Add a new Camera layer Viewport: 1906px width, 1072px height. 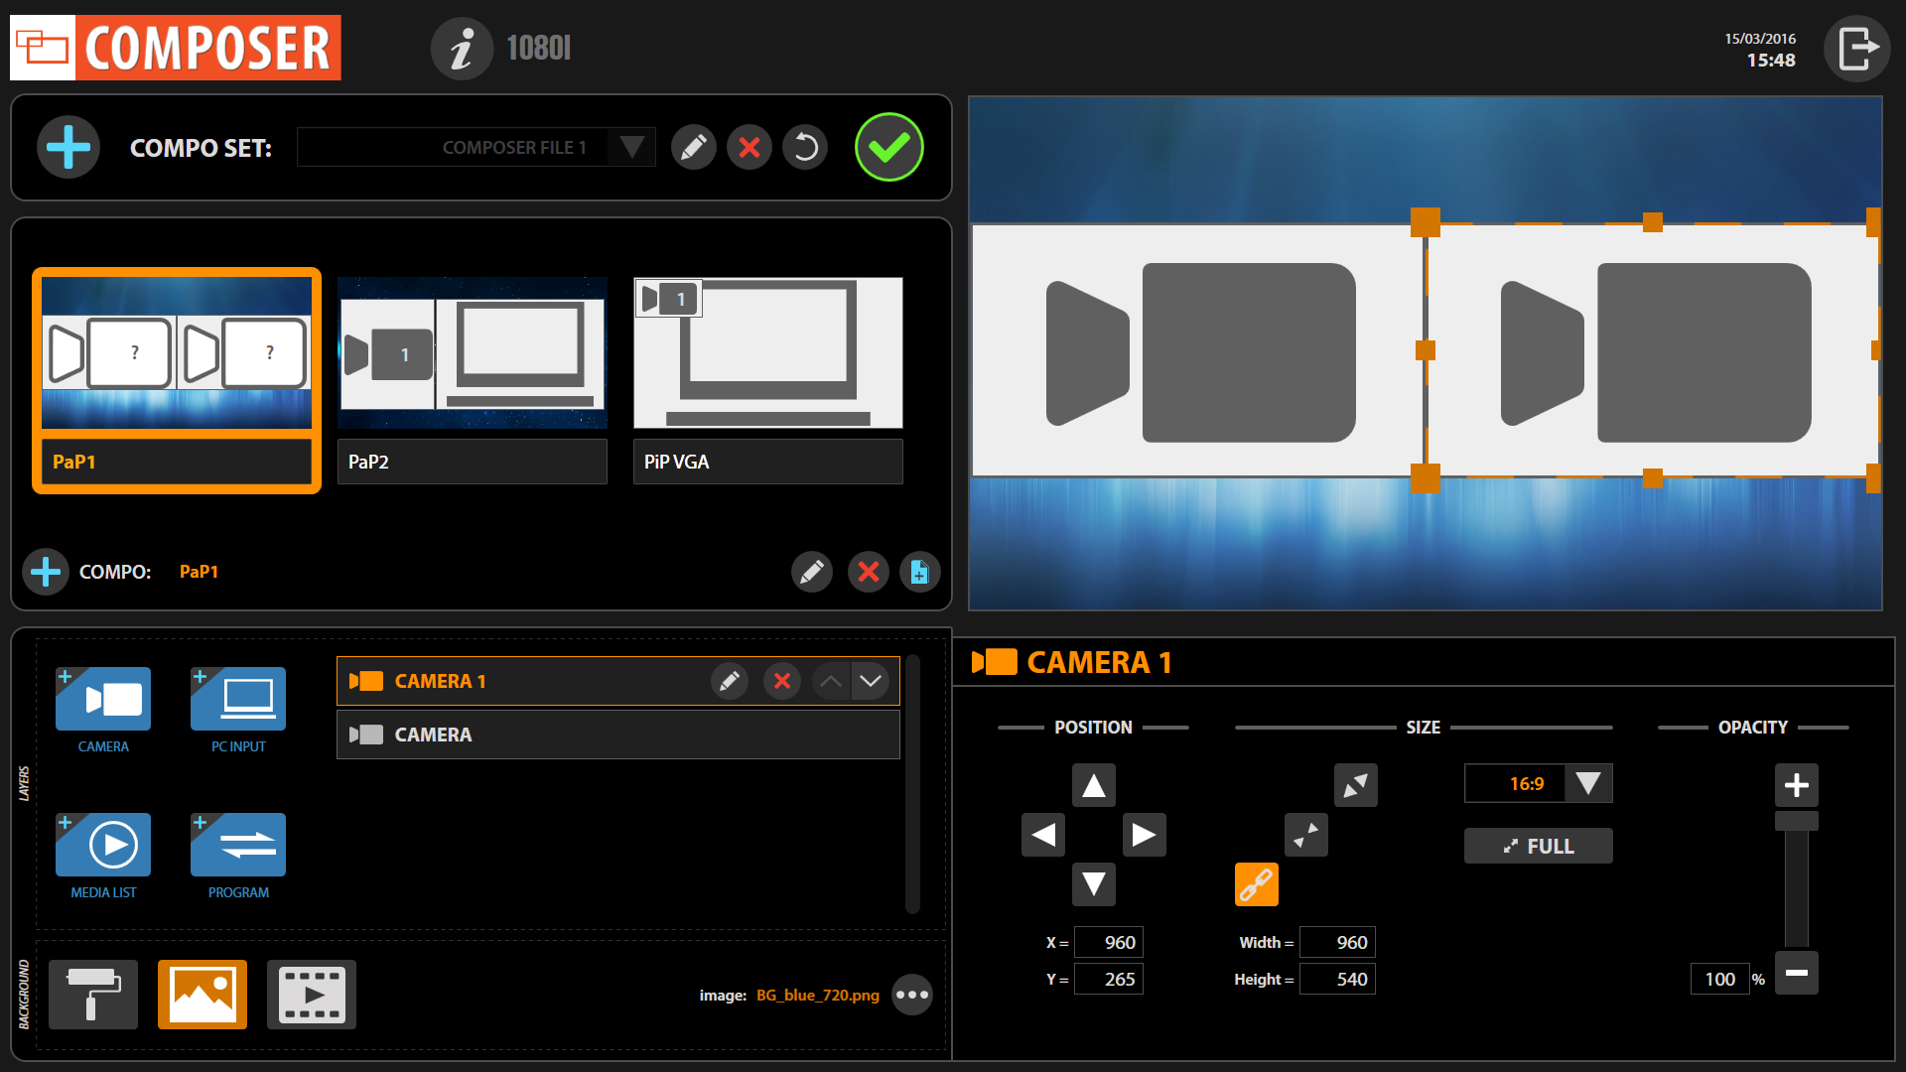click(103, 699)
